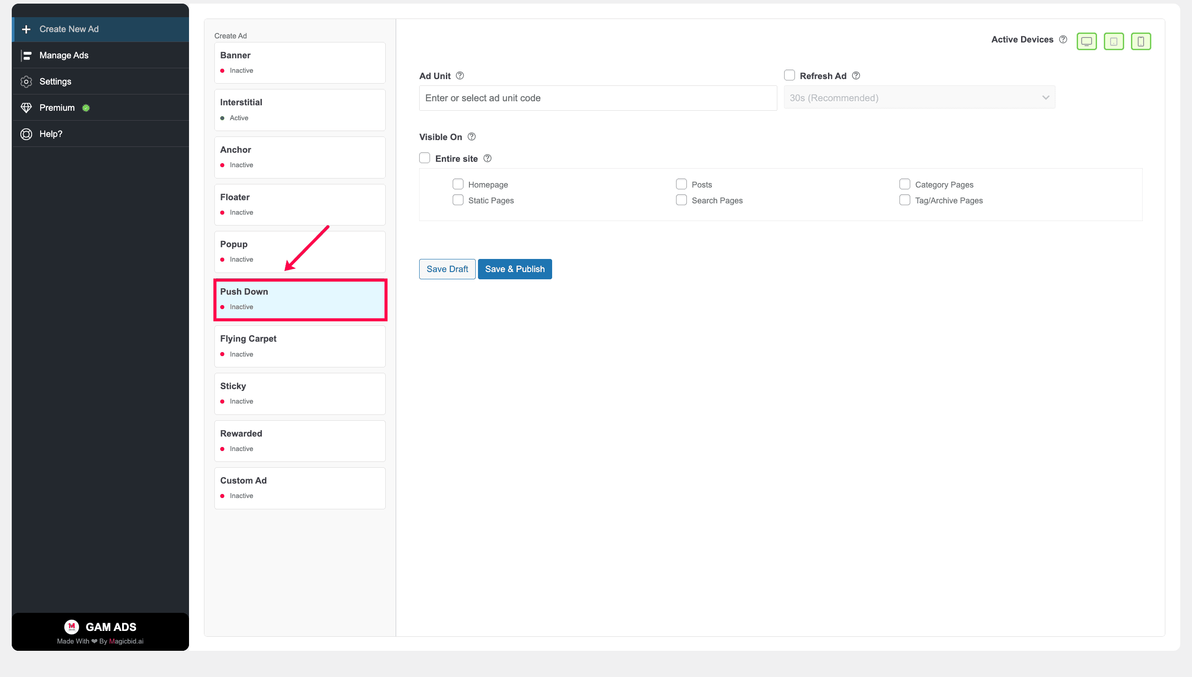Select the Custom Ad type card
Screen dimensions: 1192x677
(x=300, y=488)
